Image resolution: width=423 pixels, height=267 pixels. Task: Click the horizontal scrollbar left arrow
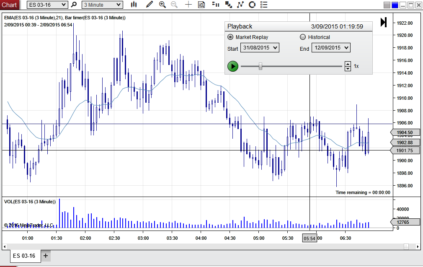[x=5, y=246]
